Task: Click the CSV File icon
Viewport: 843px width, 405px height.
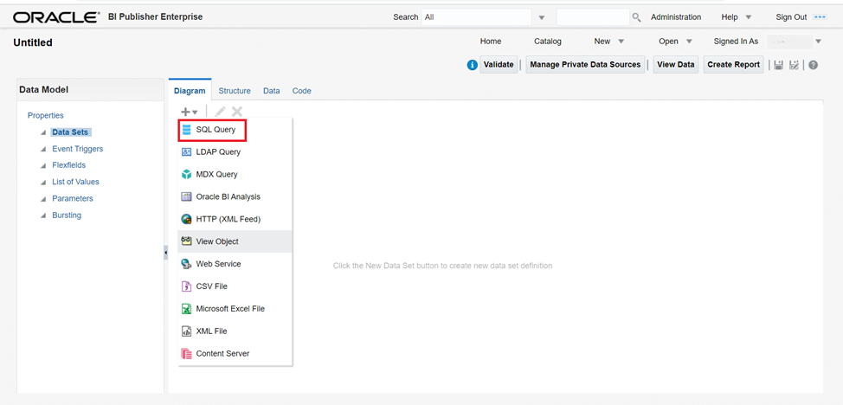Action: (x=187, y=286)
